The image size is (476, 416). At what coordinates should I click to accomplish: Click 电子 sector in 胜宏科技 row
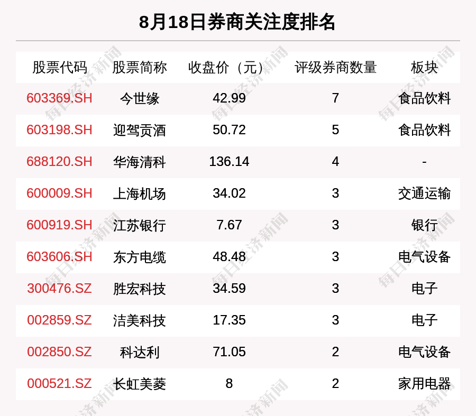point(424,289)
